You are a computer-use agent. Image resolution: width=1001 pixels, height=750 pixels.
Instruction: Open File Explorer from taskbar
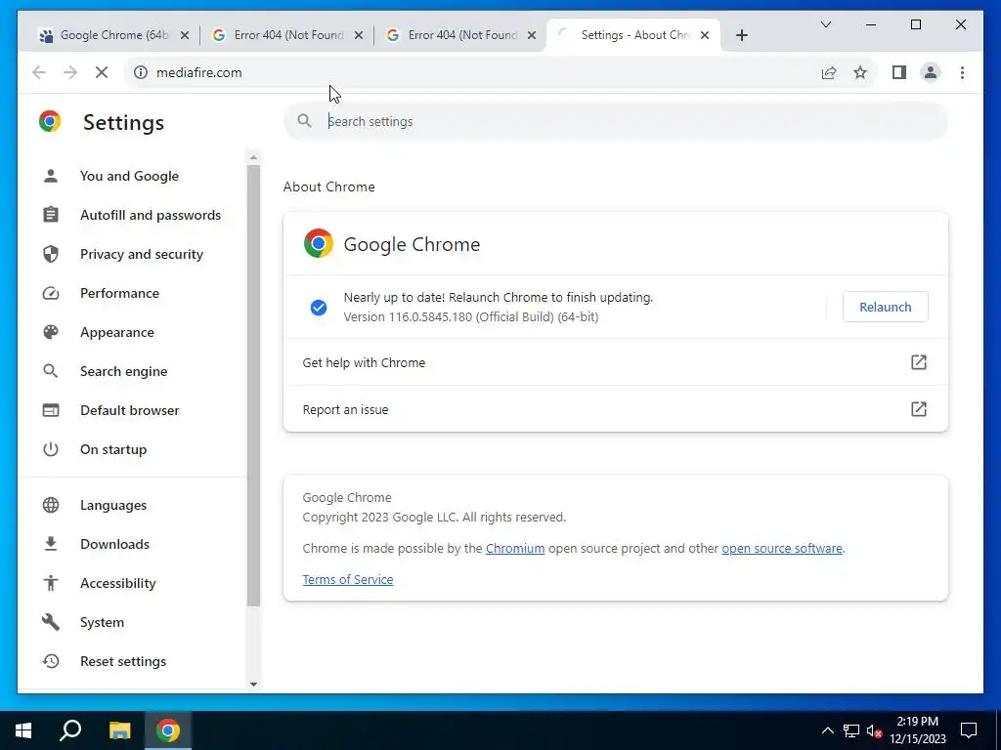tap(119, 730)
